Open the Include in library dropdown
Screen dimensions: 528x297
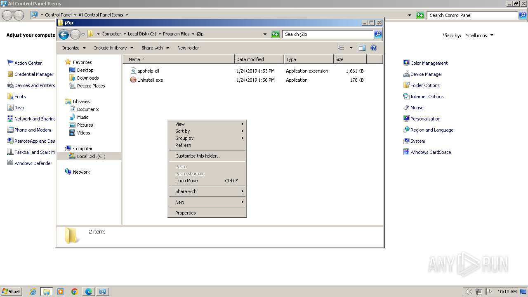point(113,48)
